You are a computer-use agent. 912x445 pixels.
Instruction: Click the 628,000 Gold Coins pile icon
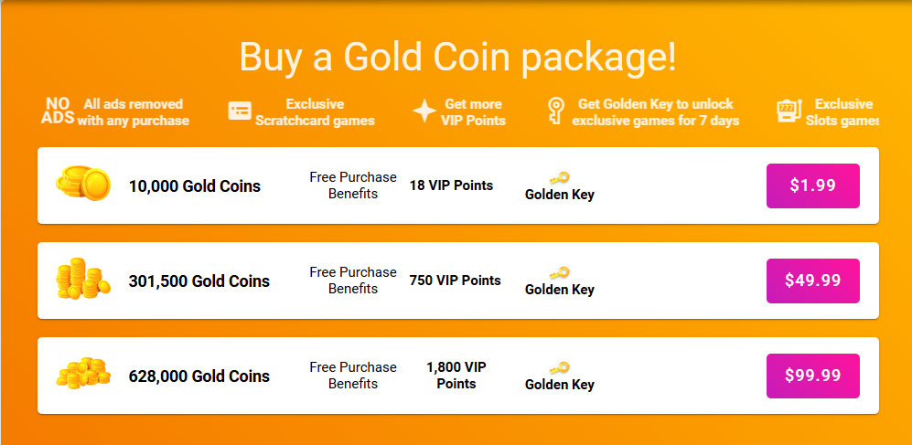82,375
